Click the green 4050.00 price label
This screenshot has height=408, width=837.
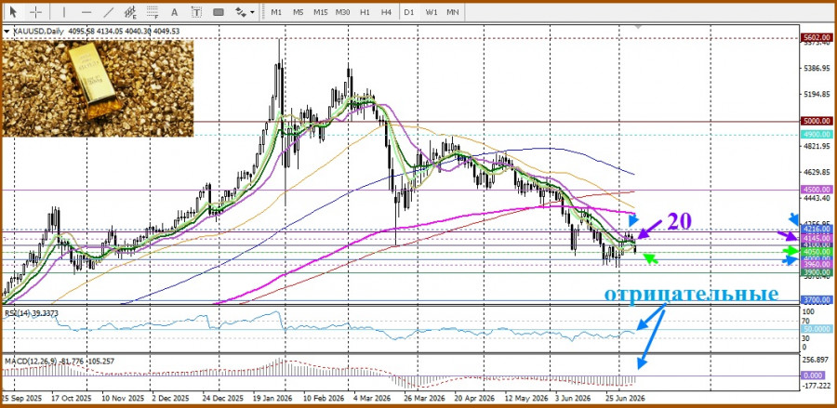817,251
